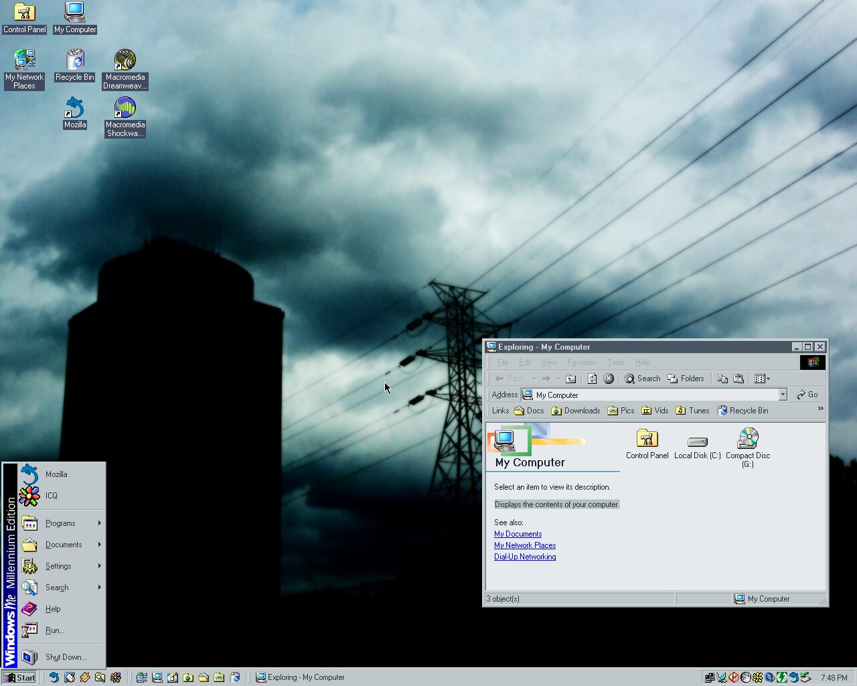The height and width of the screenshot is (686, 857).
Task: Launch ICQ from the Start menu
Action: [x=52, y=496]
